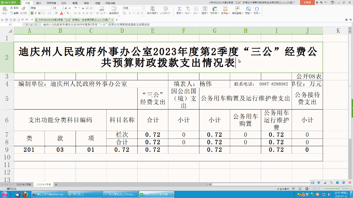Open the Find (查找) magnifier tool
This screenshot has width=353, height=198.
pyautogui.click(x=248, y=8)
